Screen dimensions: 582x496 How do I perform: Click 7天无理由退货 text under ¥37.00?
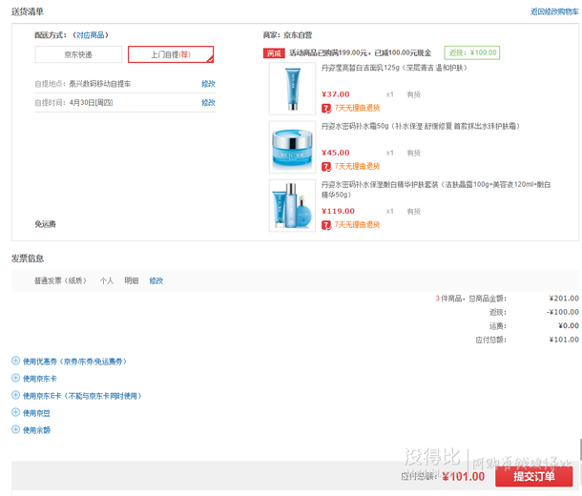(x=357, y=108)
